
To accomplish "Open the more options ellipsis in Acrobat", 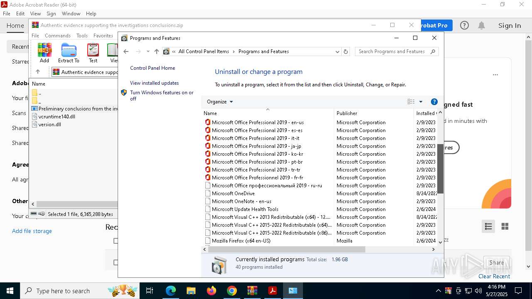I will pos(495,75).
